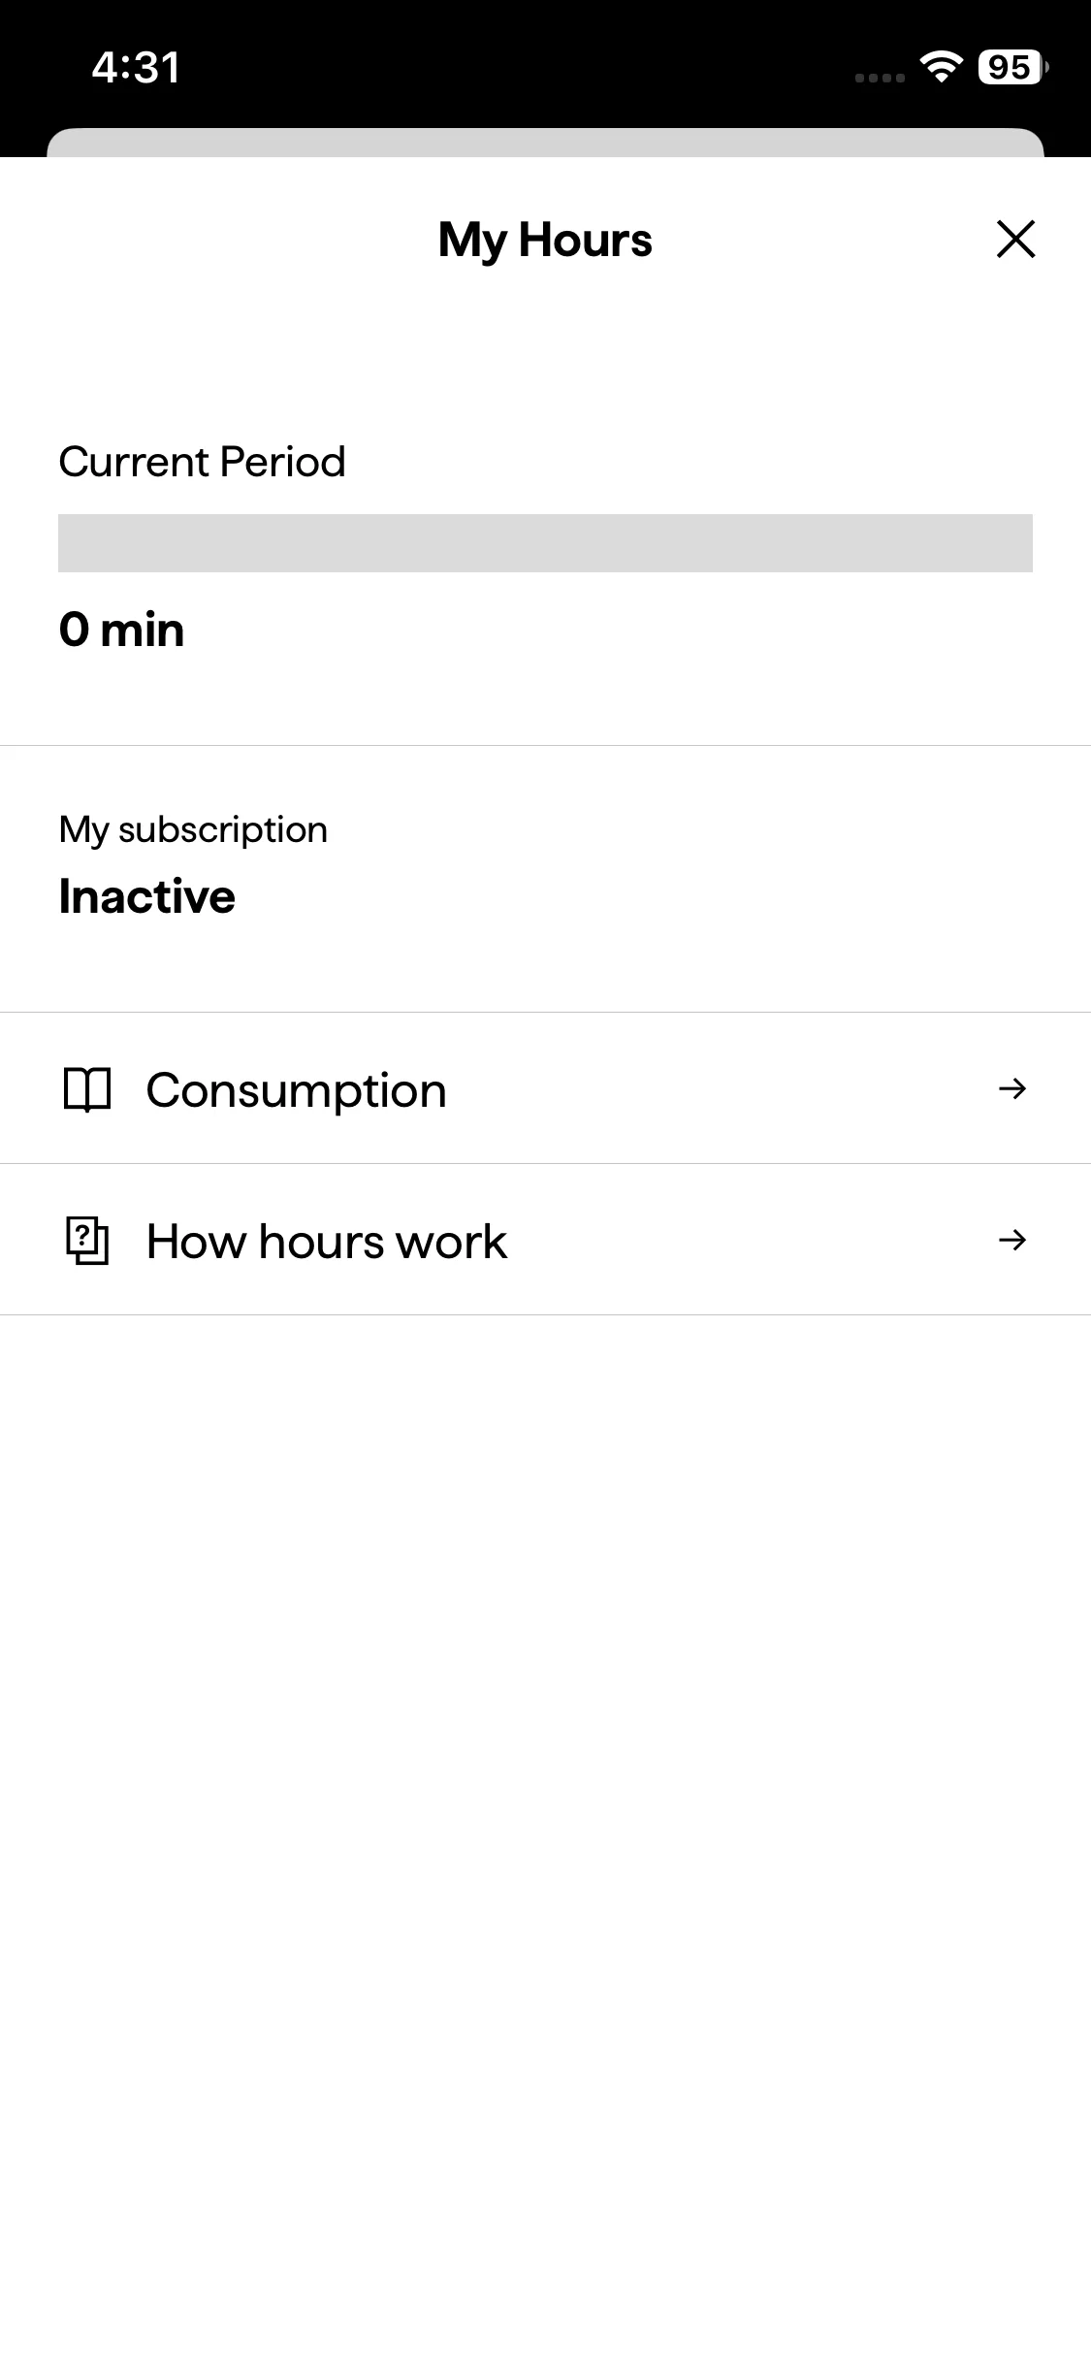The height and width of the screenshot is (2363, 1091).
Task: Tap the battery level indicator
Action: (x=1011, y=67)
